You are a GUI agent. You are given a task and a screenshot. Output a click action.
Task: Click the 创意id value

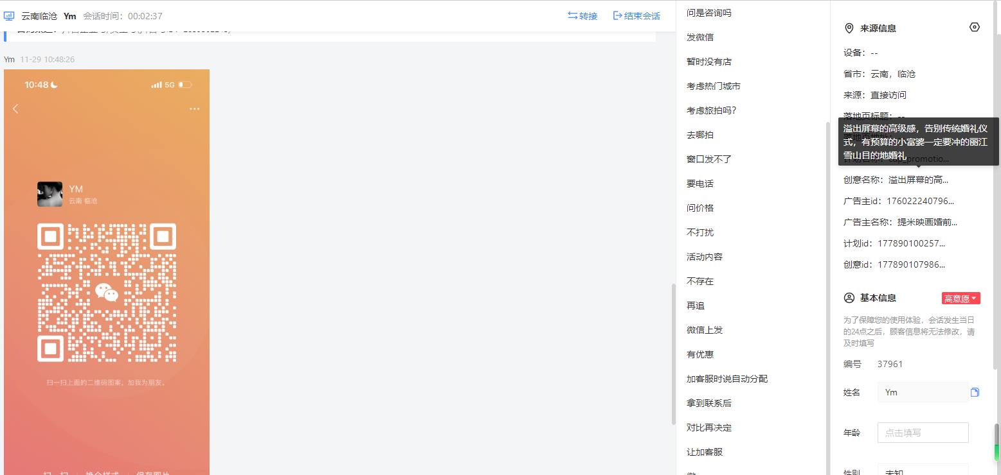(x=911, y=264)
